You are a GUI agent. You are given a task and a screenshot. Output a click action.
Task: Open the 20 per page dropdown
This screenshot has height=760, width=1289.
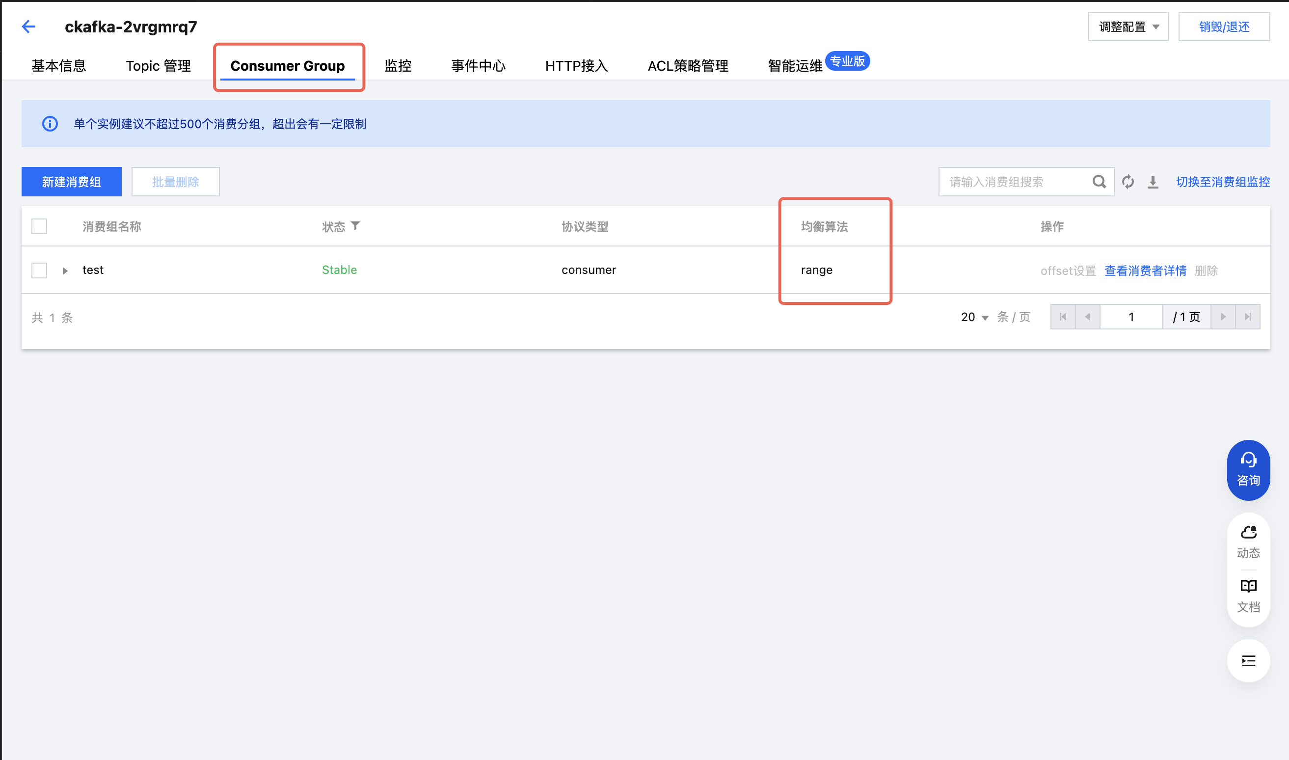click(974, 317)
